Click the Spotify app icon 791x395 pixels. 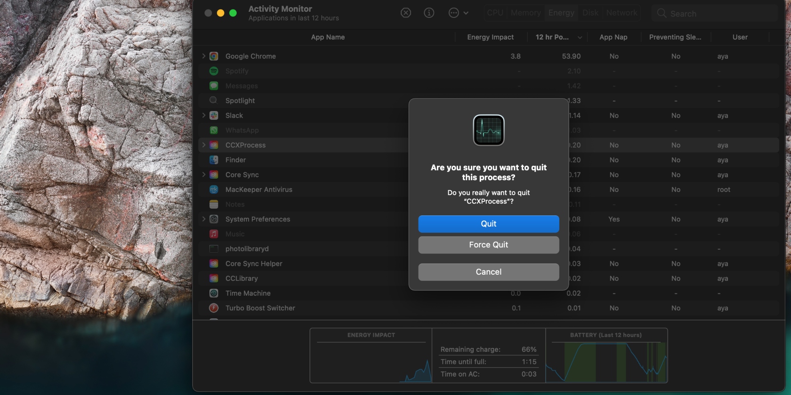214,71
